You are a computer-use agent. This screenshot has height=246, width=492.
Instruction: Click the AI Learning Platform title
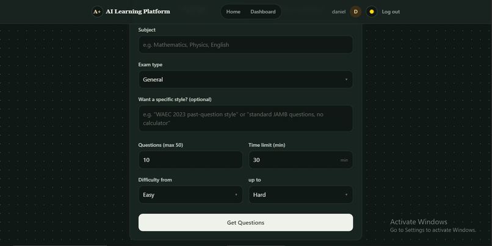pos(138,12)
